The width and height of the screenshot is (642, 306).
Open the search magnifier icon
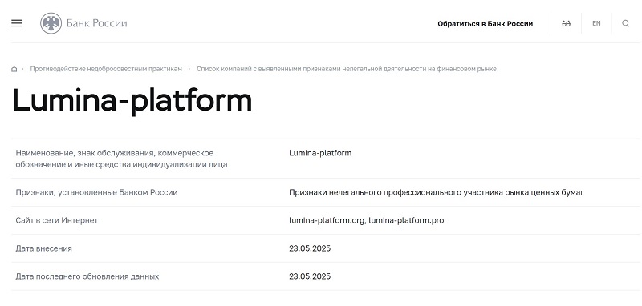[626, 23]
